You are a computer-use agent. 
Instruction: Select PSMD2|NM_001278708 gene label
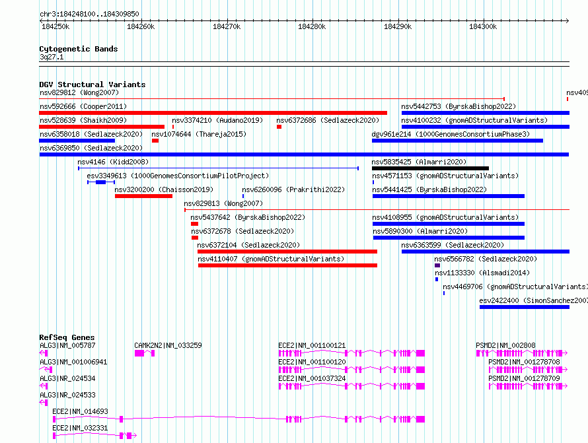pyautogui.click(x=524, y=362)
